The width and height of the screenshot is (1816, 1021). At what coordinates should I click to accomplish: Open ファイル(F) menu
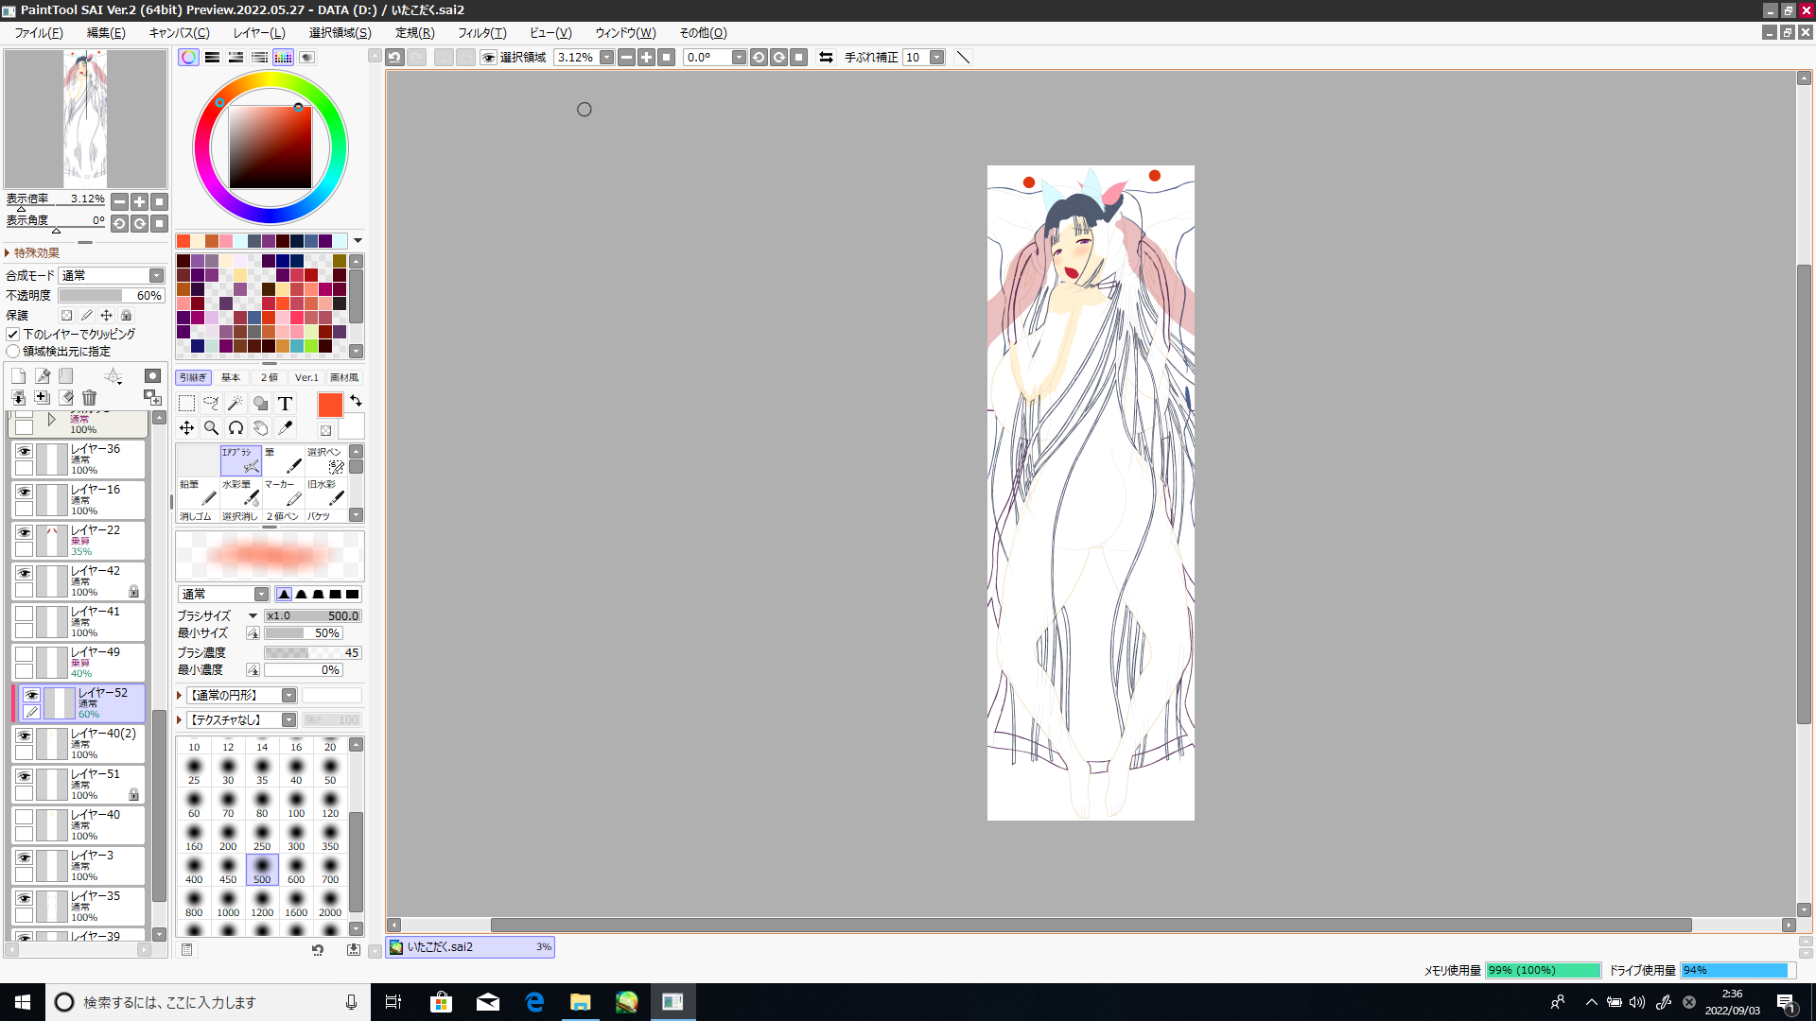pyautogui.click(x=38, y=33)
